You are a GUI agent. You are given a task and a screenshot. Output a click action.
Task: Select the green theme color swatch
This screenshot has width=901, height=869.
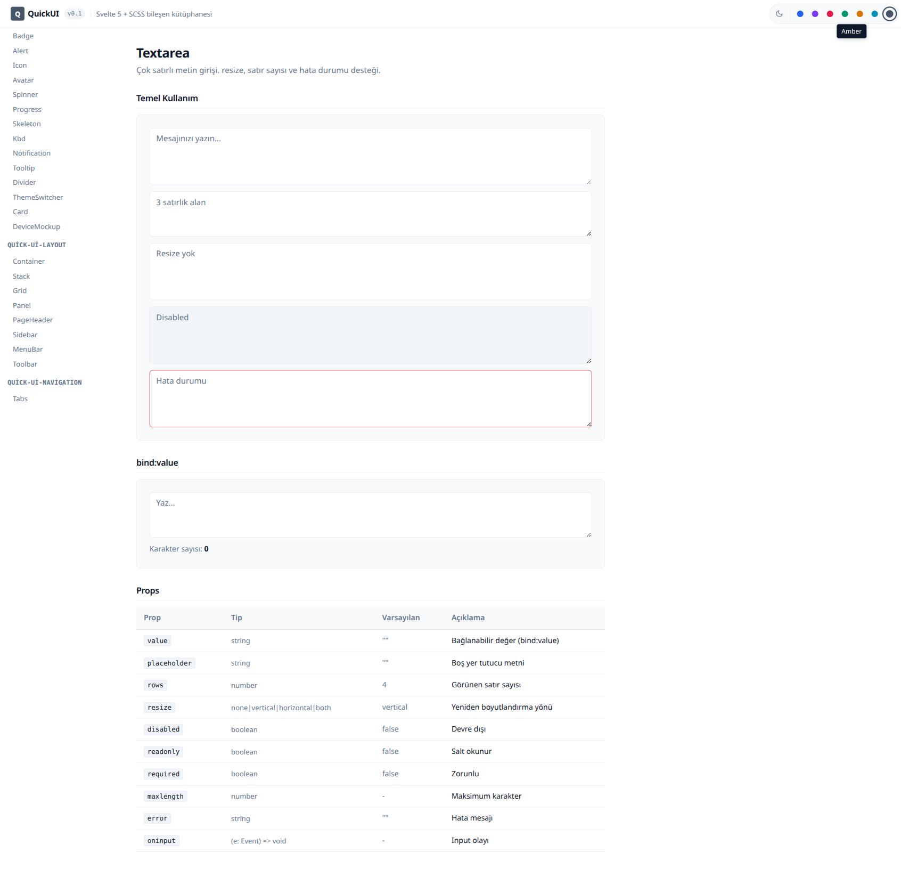pyautogui.click(x=845, y=14)
